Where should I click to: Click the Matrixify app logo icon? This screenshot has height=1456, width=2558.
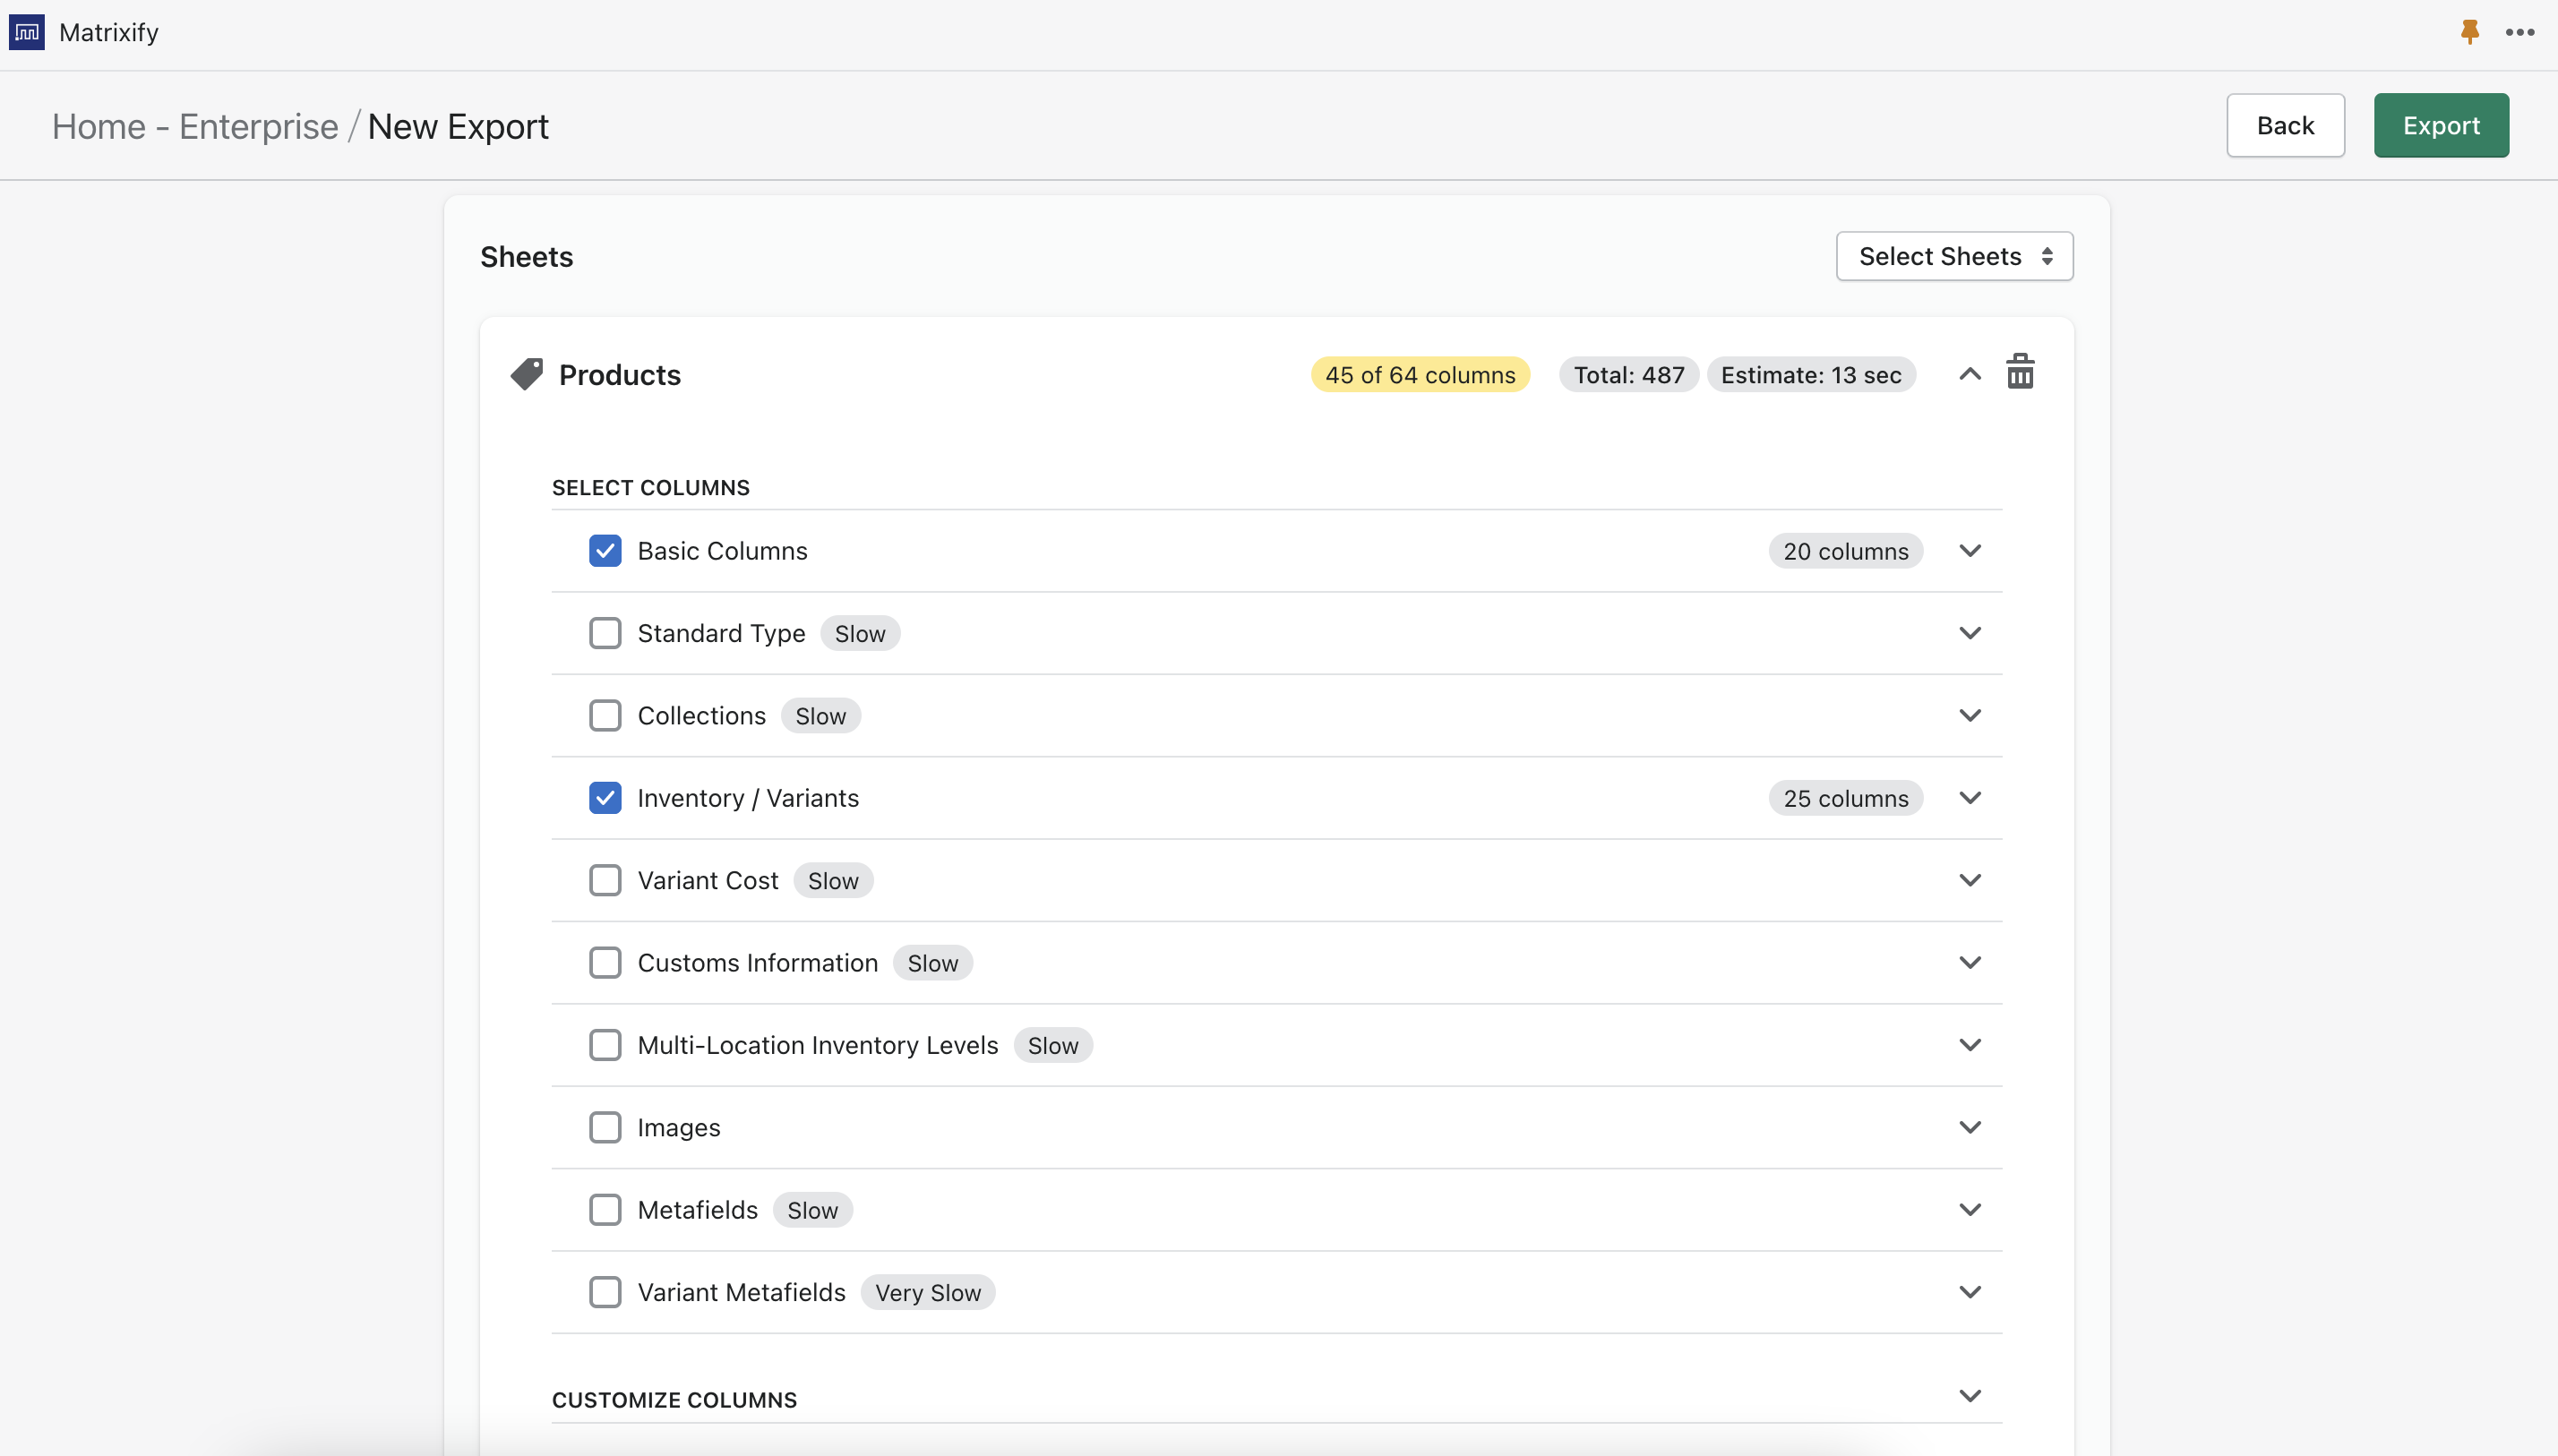tap(27, 32)
